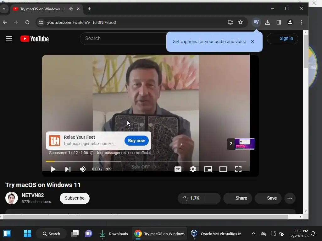Toggle closed captions CC button
The height and width of the screenshot is (241, 322).
178,169
